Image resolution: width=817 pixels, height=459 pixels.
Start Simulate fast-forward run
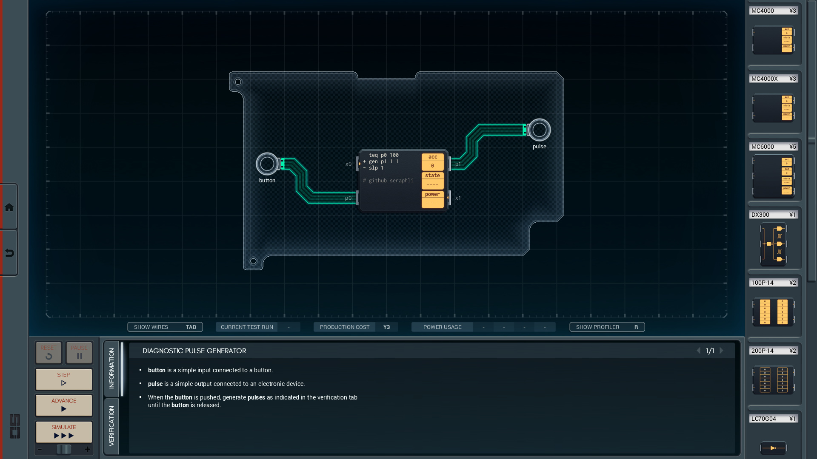tap(64, 432)
